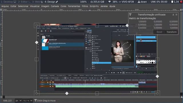Viewport: 183px width, 103px height.
Task: Switch to workspace 4: Design
Action: pyautogui.click(x=51, y=2)
